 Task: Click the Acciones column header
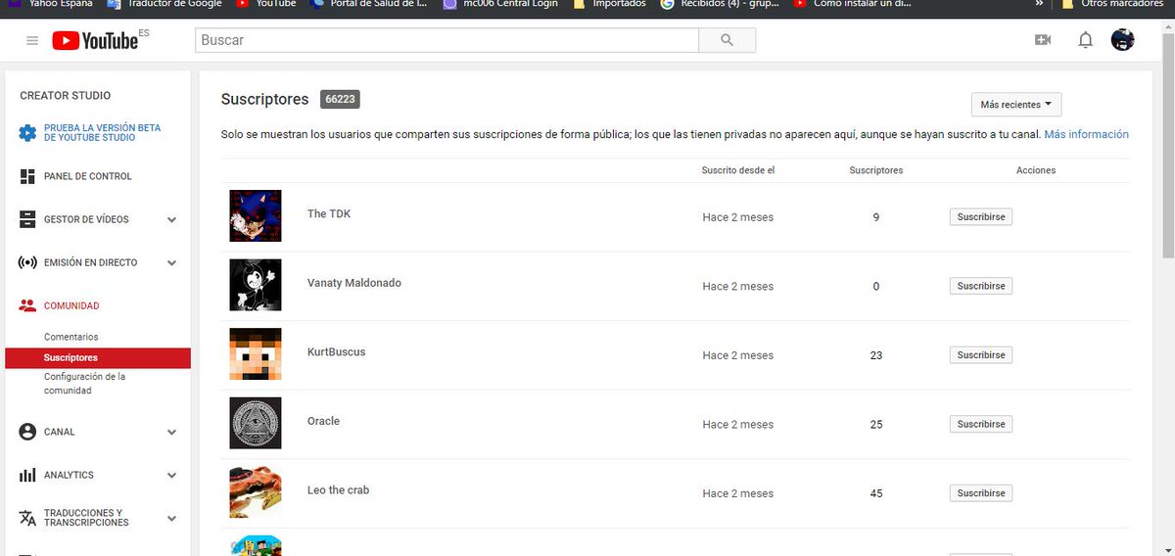pyautogui.click(x=1036, y=170)
